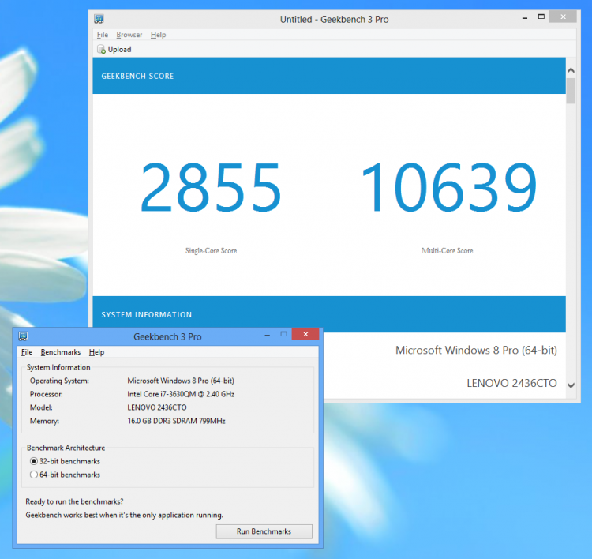This screenshot has width=592, height=559.
Task: Open the Benchmarks menu
Action: pyautogui.click(x=61, y=352)
